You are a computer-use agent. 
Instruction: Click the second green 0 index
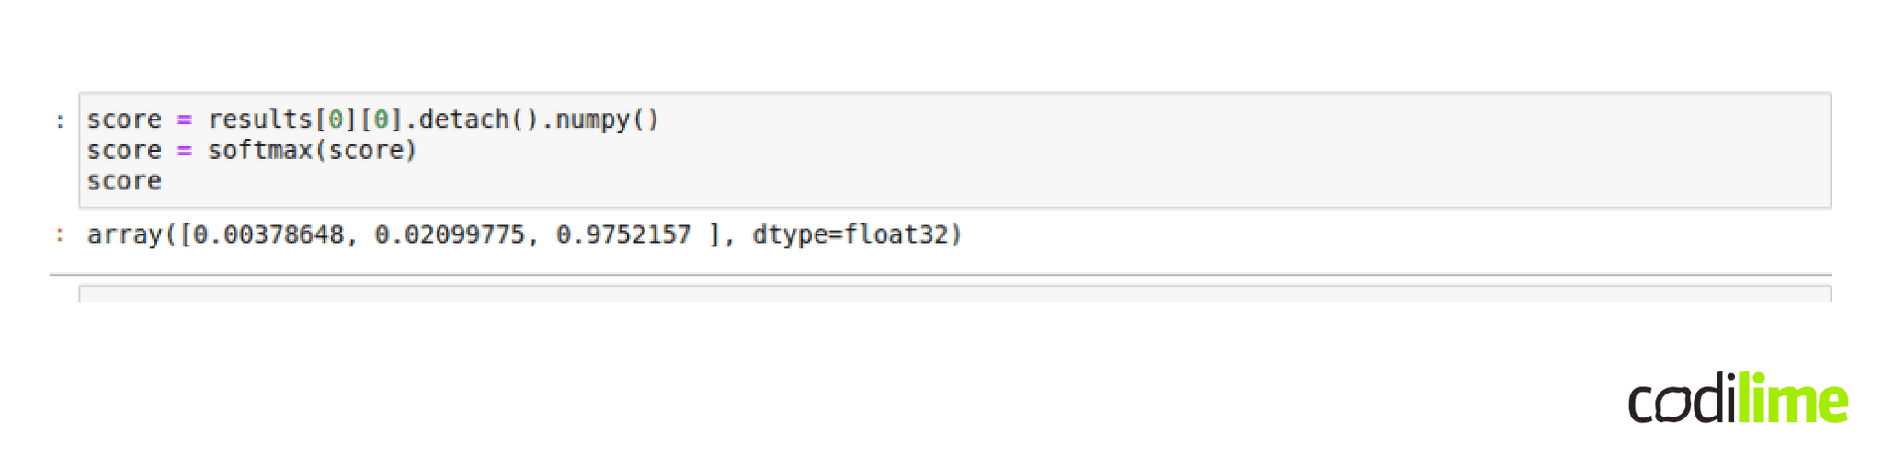coord(382,120)
